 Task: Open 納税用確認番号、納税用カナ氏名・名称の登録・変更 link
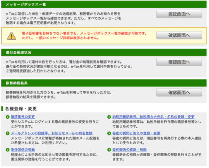[153, 117]
